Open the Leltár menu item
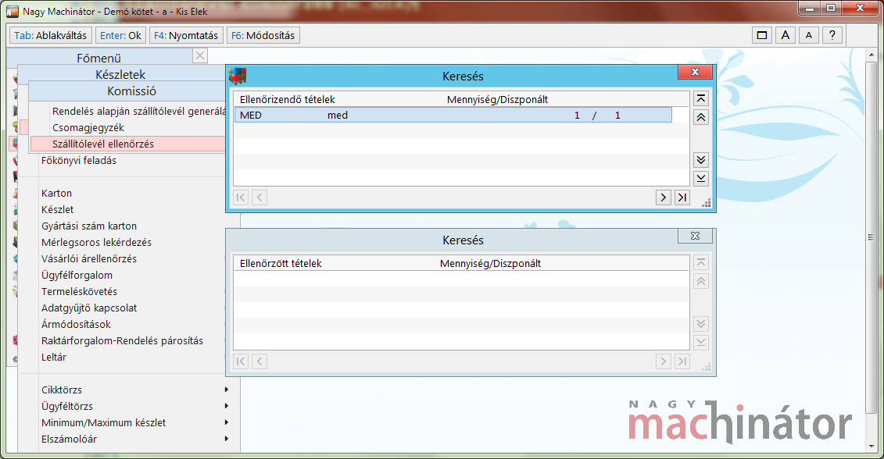The height and width of the screenshot is (459, 884). (54, 357)
